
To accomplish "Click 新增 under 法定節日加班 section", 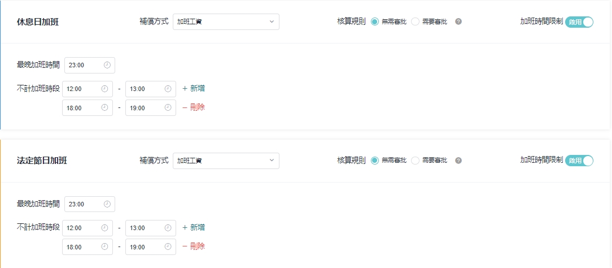I will [x=194, y=228].
